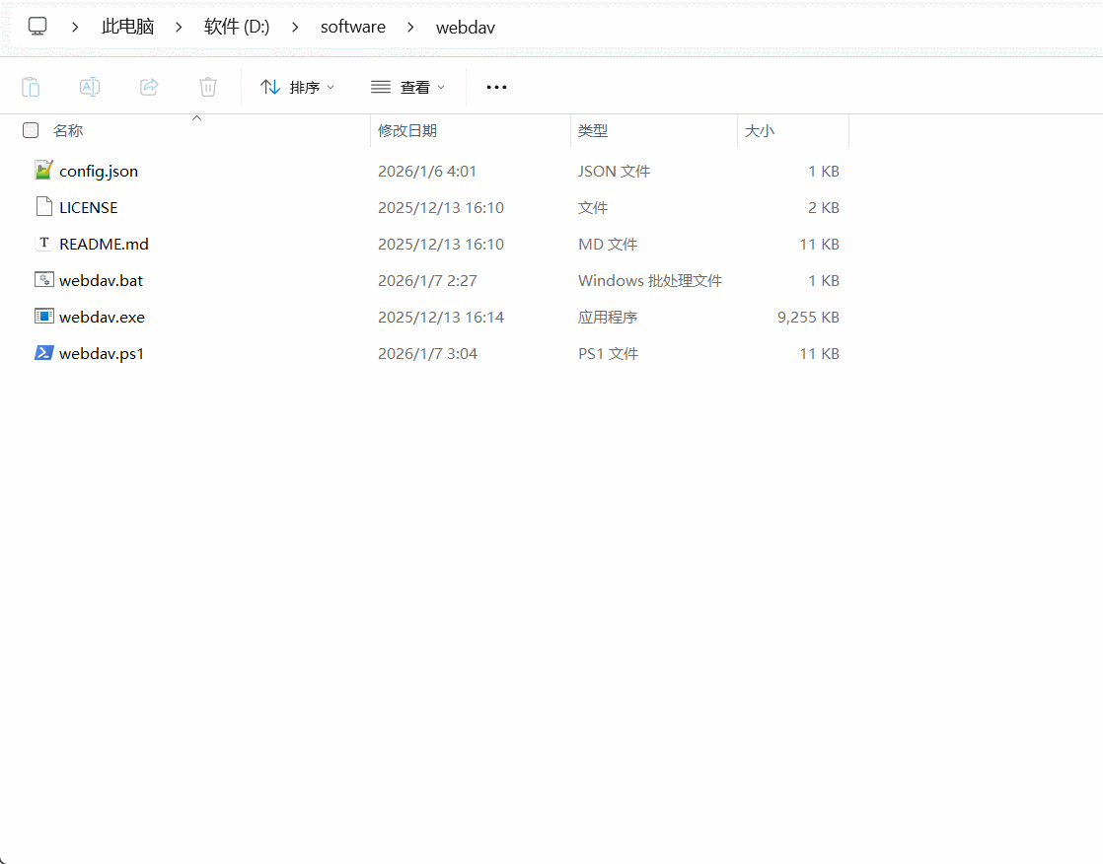Image resolution: width=1103 pixels, height=864 pixels.
Task: Open the 查看 view dropdown
Action: (408, 87)
